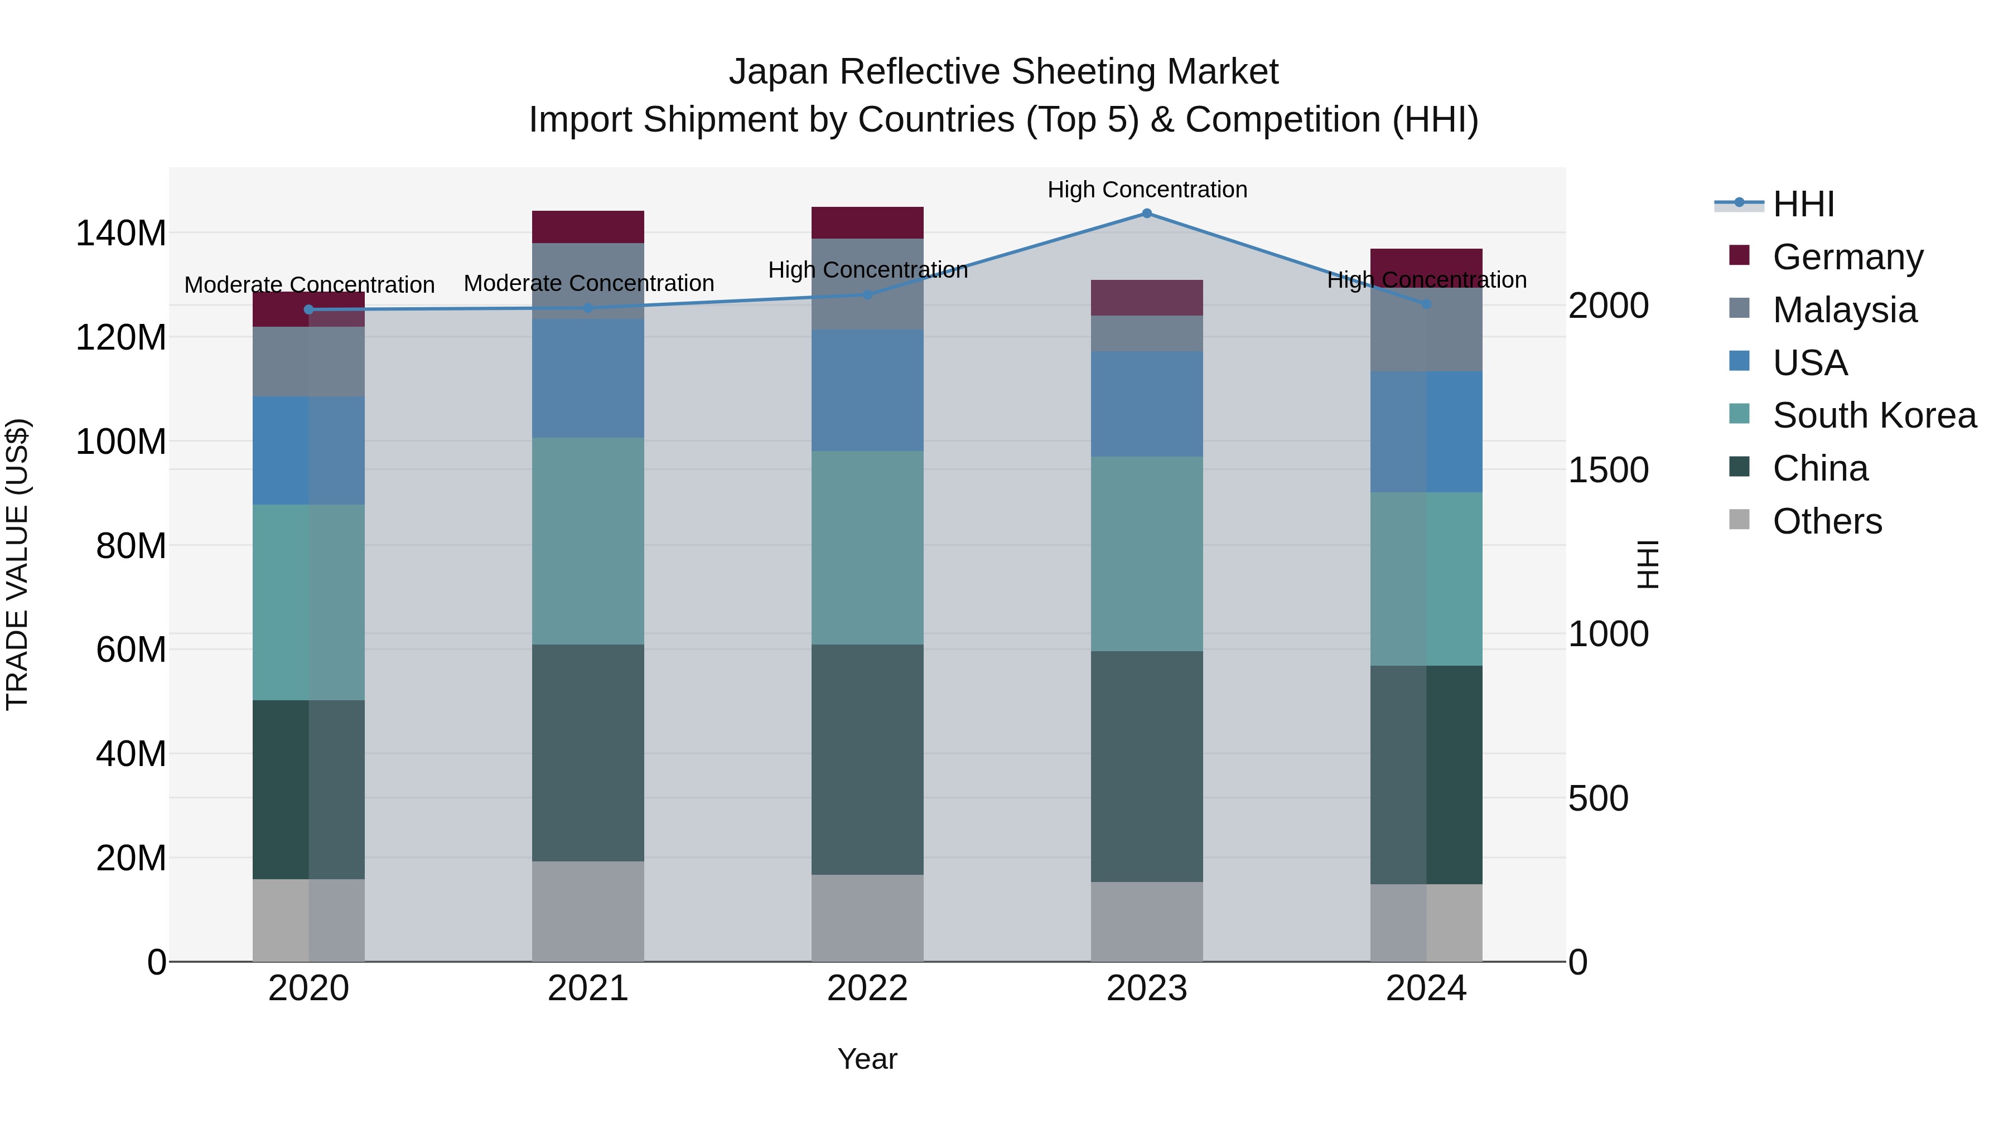Image resolution: width=2008 pixels, height=1129 pixels.
Task: Select the 2023 HHI peak data point
Action: [1147, 214]
